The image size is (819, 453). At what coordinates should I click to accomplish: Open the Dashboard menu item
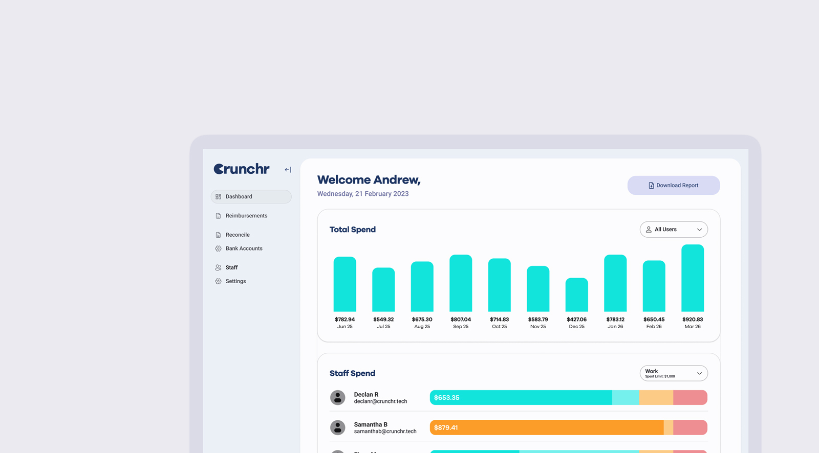pyautogui.click(x=251, y=197)
